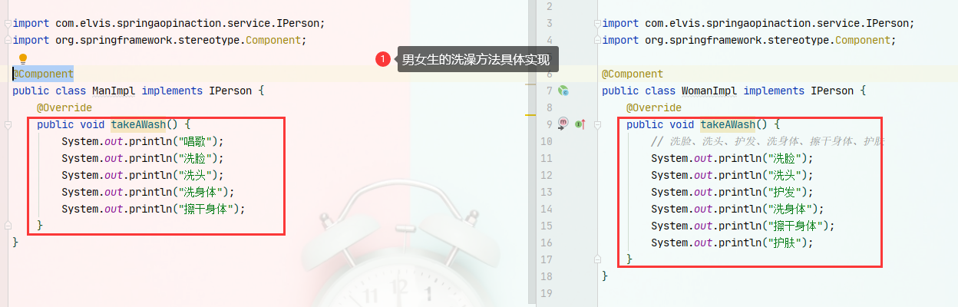The height and width of the screenshot is (307, 958).
Task: Click the class closing brace on line 18
Action: coord(605,276)
